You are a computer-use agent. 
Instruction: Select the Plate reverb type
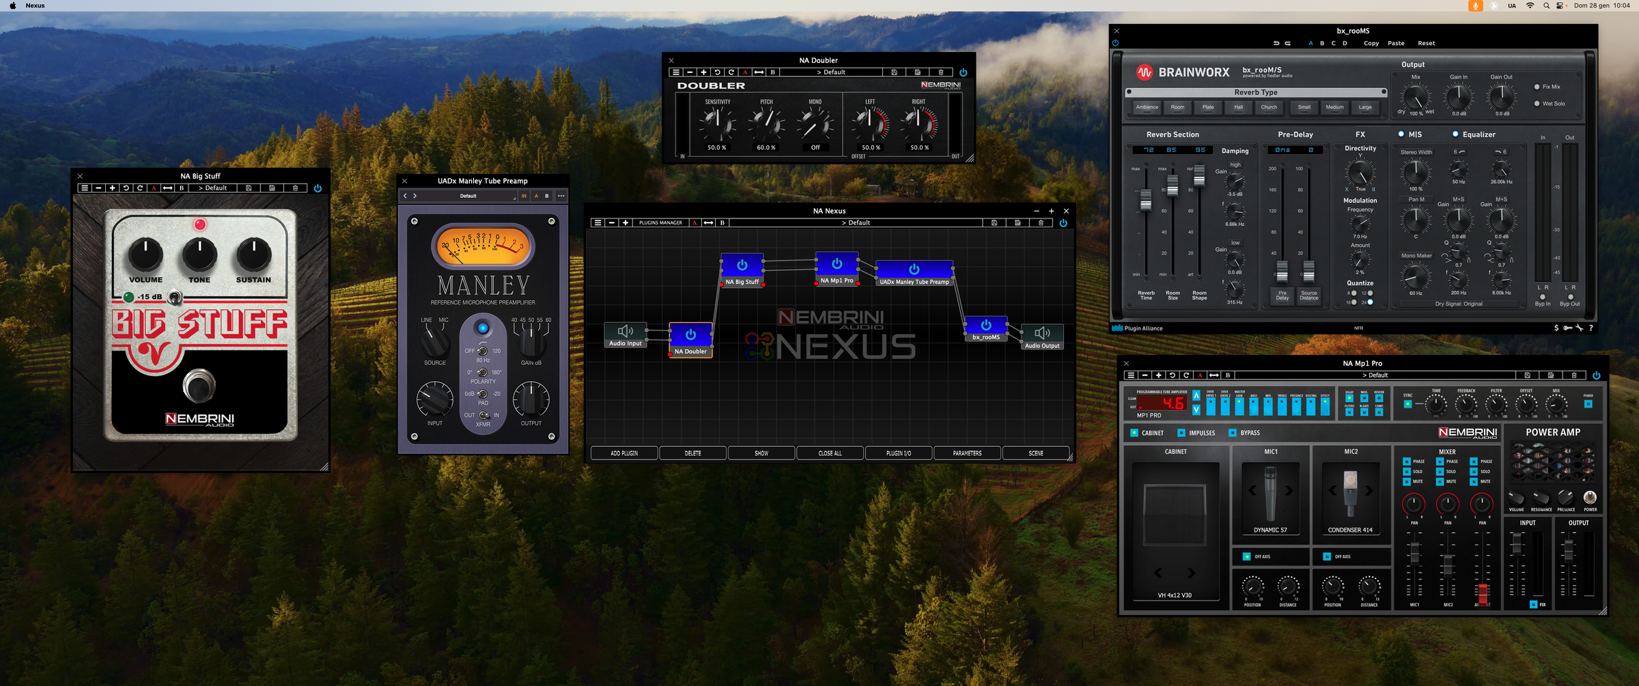pyautogui.click(x=1207, y=107)
